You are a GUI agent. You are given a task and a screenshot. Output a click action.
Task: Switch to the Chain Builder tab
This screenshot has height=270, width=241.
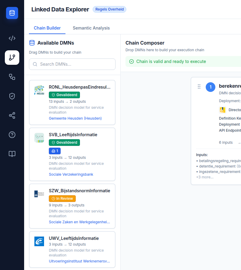(47, 28)
